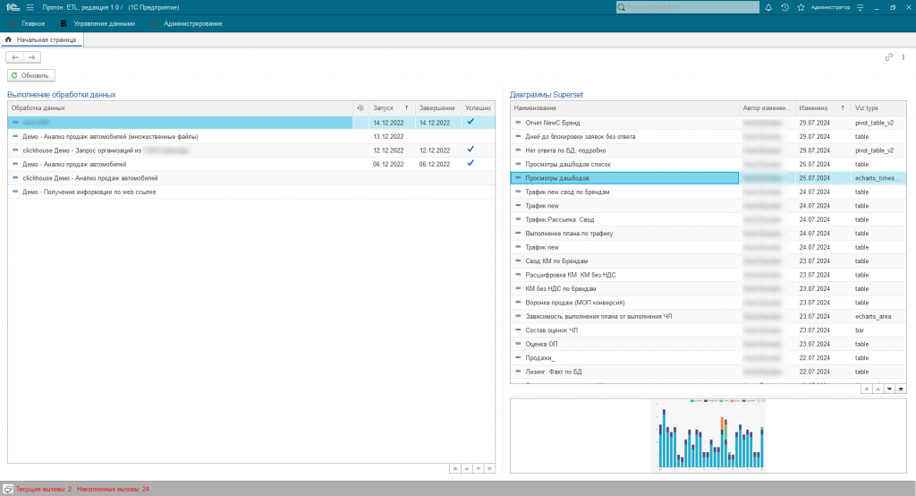Switch to Начальная страница tab

[42, 39]
